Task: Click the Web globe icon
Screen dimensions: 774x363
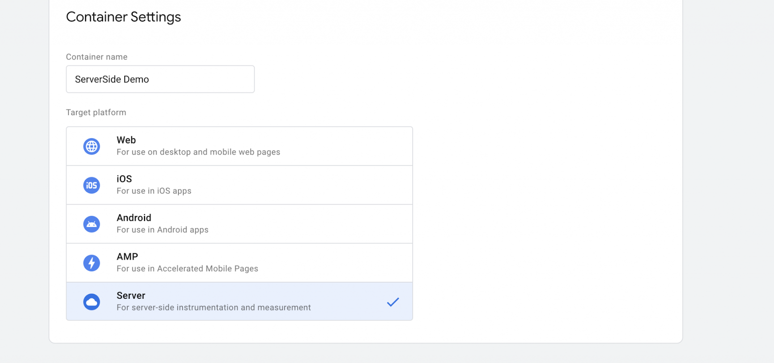Action: tap(91, 146)
